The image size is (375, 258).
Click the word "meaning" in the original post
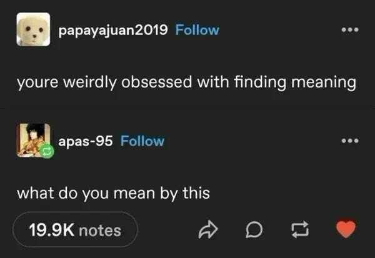(324, 82)
